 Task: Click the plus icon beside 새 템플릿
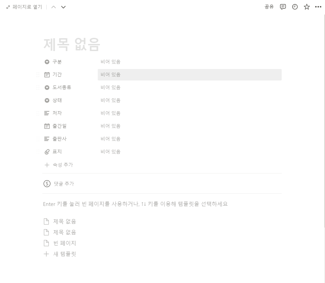pyautogui.click(x=46, y=254)
